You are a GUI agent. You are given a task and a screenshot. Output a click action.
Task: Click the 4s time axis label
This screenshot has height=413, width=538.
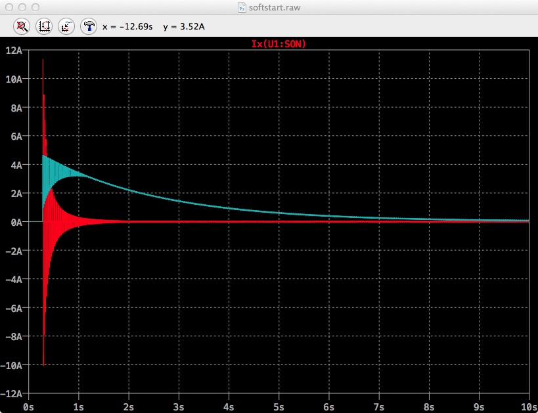coord(229,407)
